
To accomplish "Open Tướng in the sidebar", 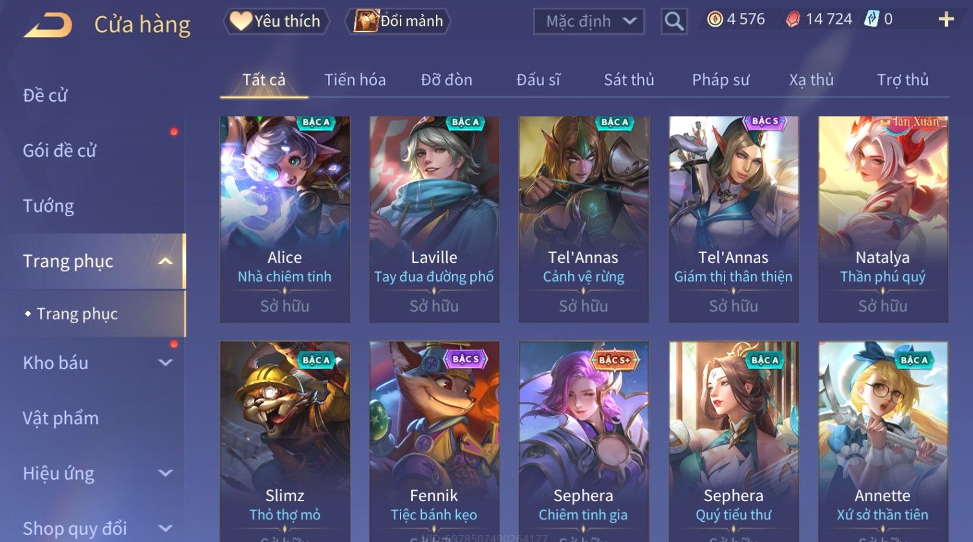I will [x=49, y=206].
